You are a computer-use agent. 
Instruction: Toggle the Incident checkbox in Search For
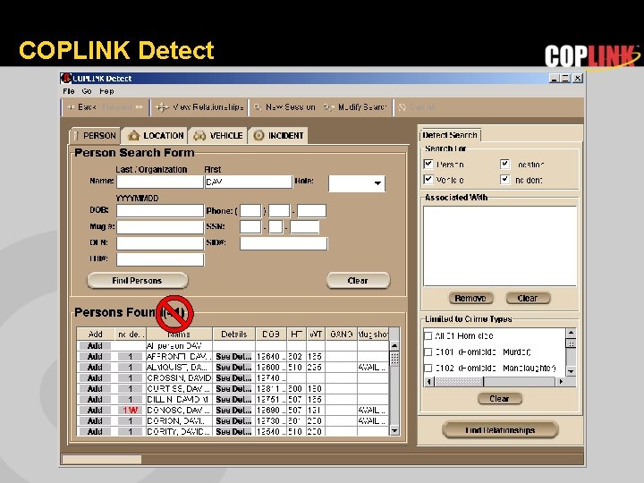504,180
